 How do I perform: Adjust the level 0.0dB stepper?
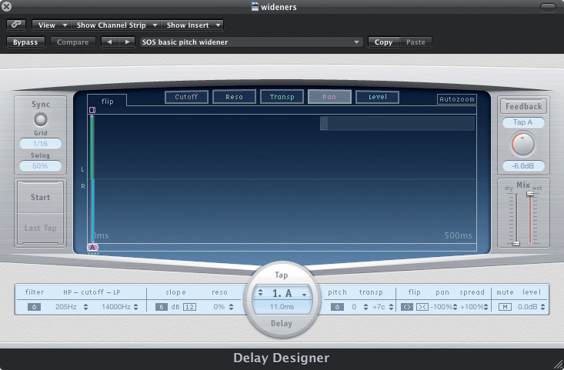pos(542,307)
